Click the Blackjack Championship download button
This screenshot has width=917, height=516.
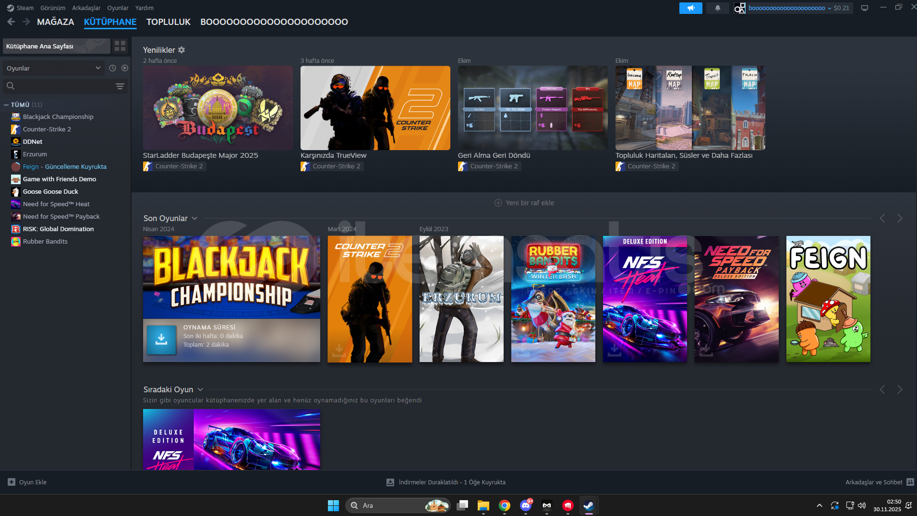pos(161,340)
